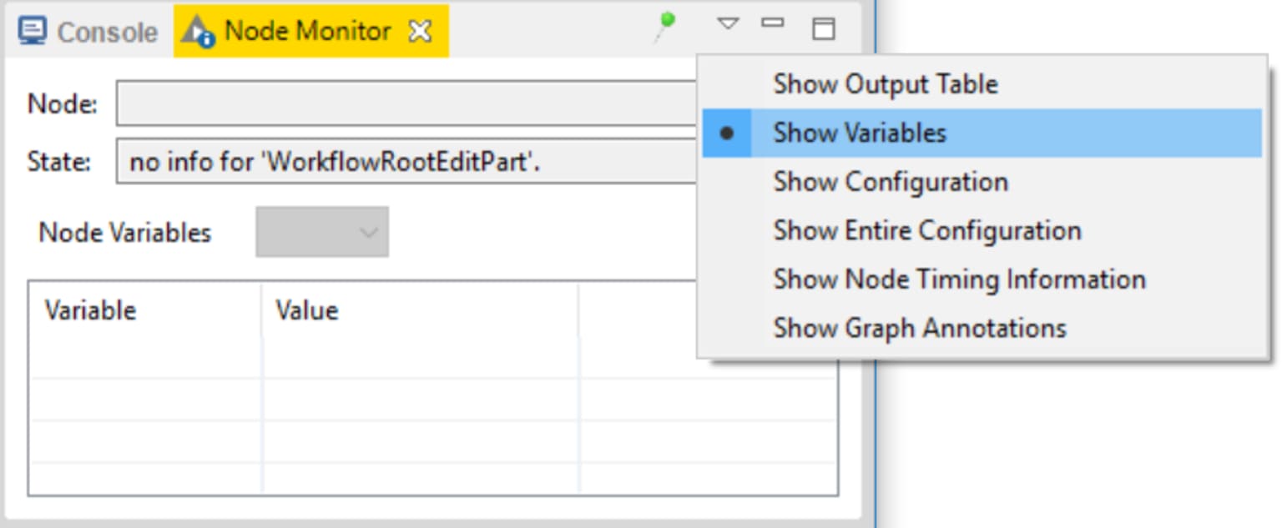Screen dimensions: 1282x528
Task: Open the view menu triangle
Action: click(x=728, y=24)
